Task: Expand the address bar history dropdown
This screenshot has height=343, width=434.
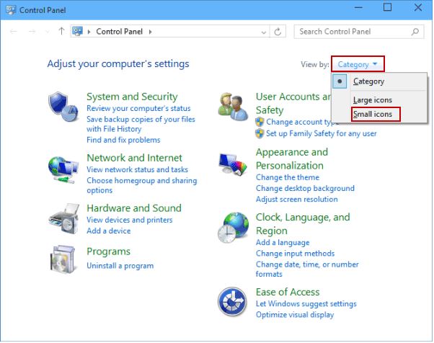Action: click(264, 32)
